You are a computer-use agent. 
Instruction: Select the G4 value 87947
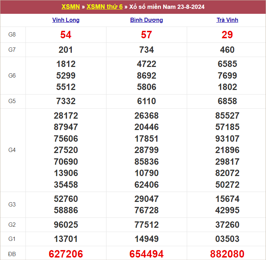pos(66,127)
